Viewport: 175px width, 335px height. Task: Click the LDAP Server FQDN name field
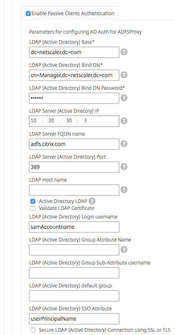74,144
